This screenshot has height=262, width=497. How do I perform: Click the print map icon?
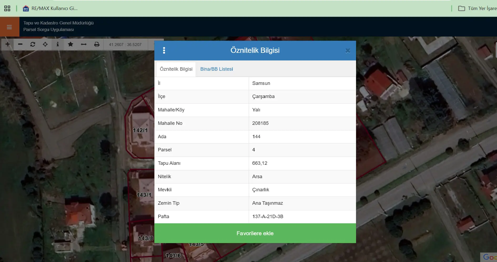point(97,44)
